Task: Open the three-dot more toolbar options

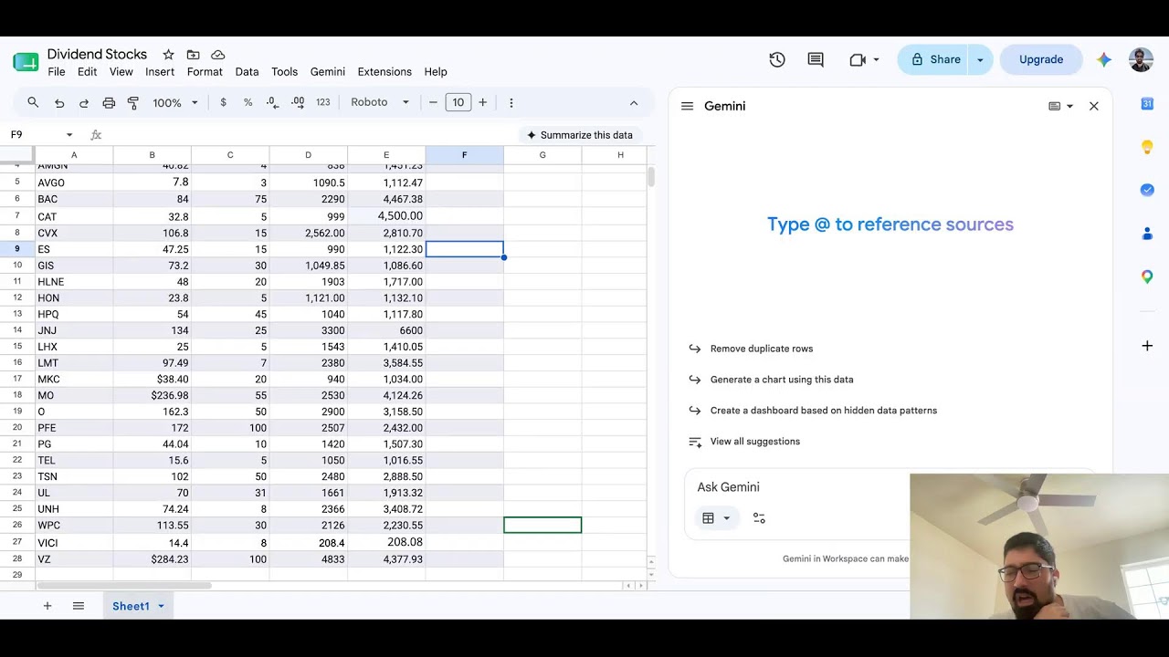Action: pyautogui.click(x=511, y=102)
